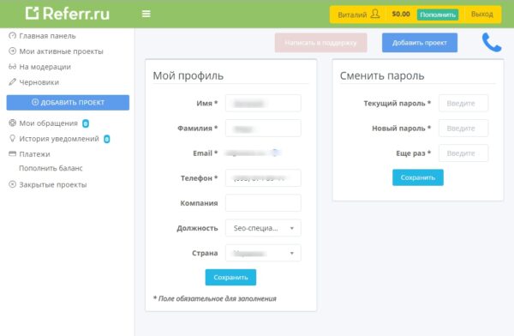Open Платежи section
The height and width of the screenshot is (336, 514).
(x=35, y=154)
